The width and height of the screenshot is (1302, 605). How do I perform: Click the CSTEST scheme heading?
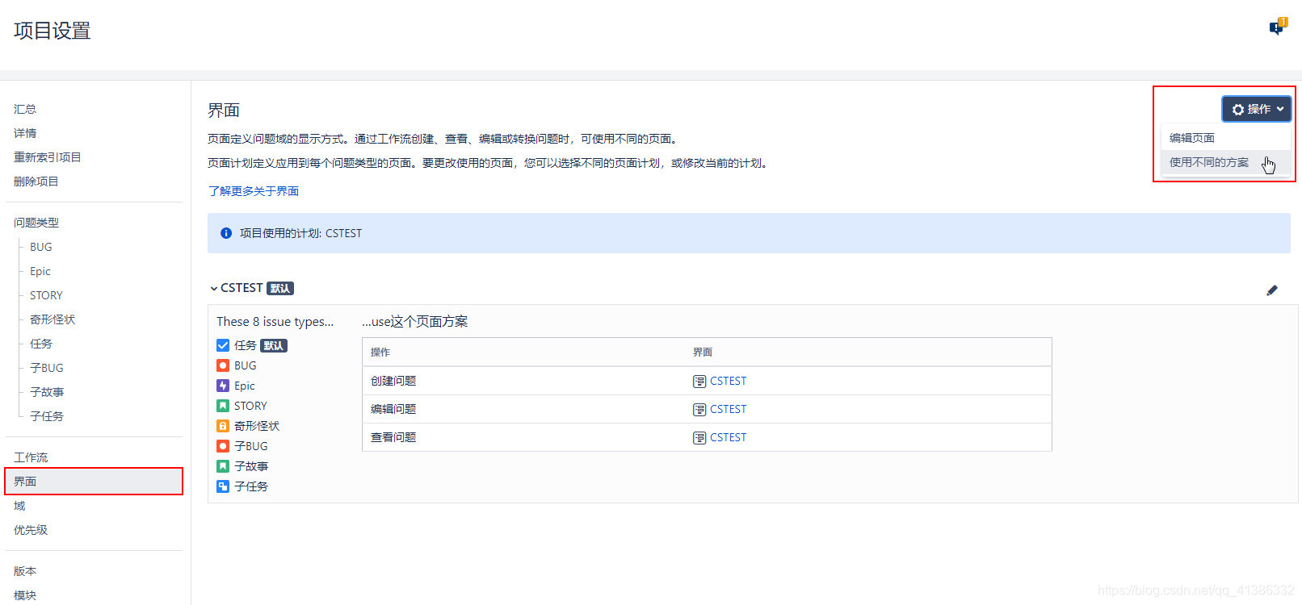tap(241, 288)
